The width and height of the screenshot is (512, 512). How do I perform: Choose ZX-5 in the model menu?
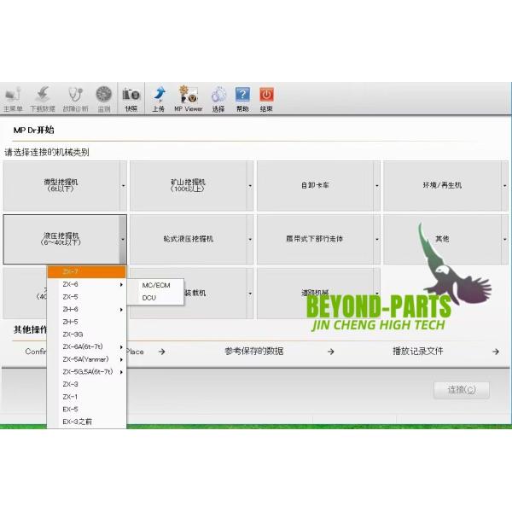(x=86, y=297)
